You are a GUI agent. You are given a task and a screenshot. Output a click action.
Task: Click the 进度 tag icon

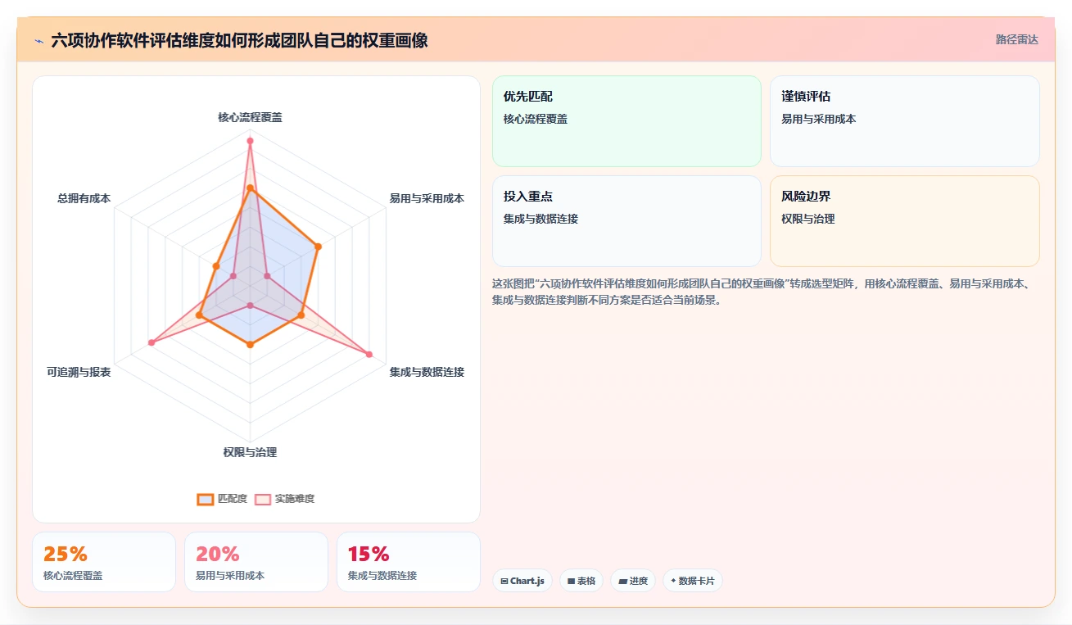point(622,581)
